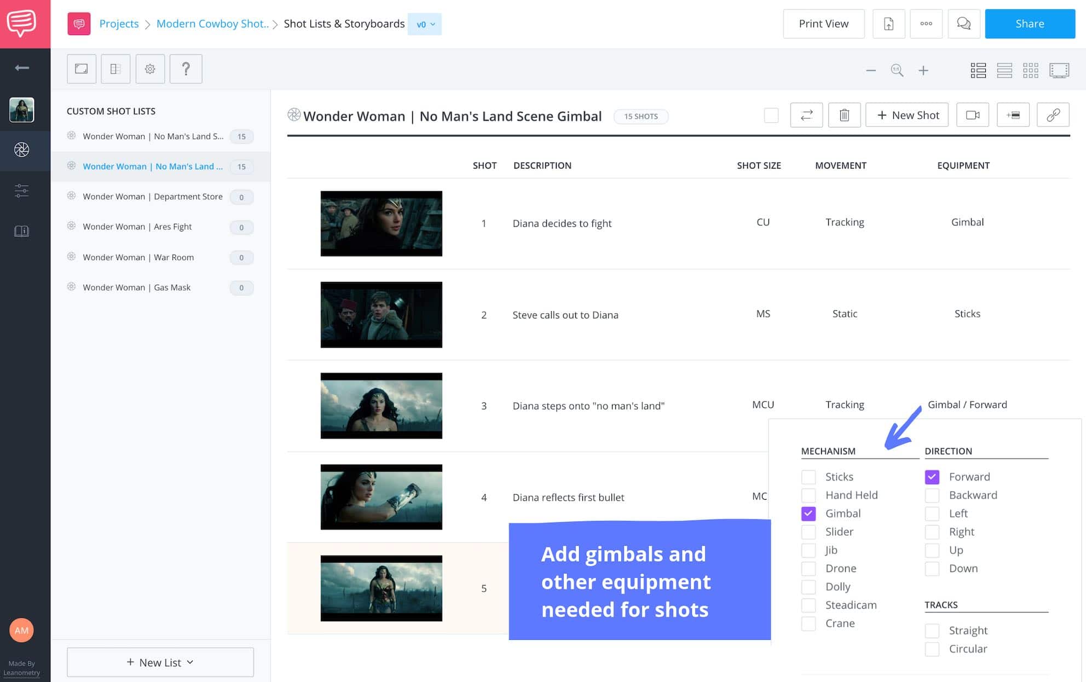
Task: Click the 15 SHOTS badge
Action: [640, 116]
